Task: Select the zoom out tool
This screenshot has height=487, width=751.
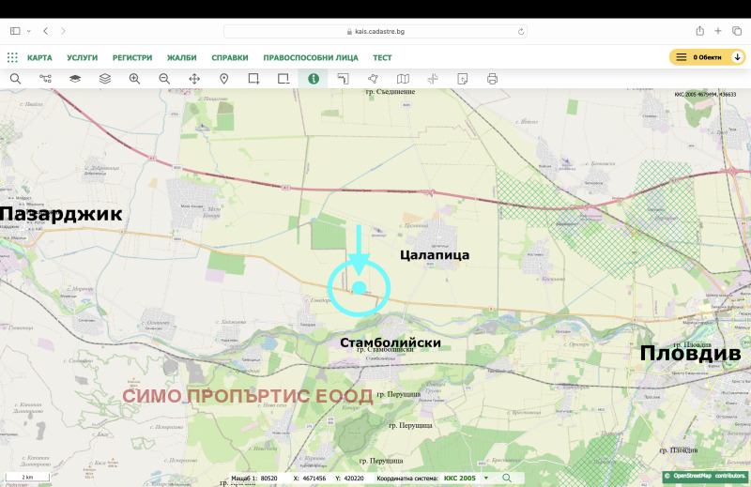Action: (164, 79)
